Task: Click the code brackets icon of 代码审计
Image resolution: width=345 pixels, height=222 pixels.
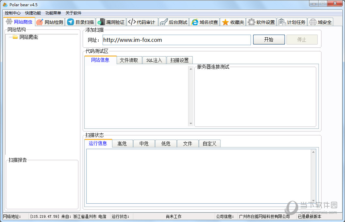Action: click(x=132, y=22)
